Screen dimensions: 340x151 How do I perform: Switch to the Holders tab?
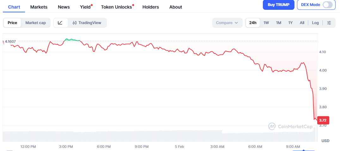point(151,7)
